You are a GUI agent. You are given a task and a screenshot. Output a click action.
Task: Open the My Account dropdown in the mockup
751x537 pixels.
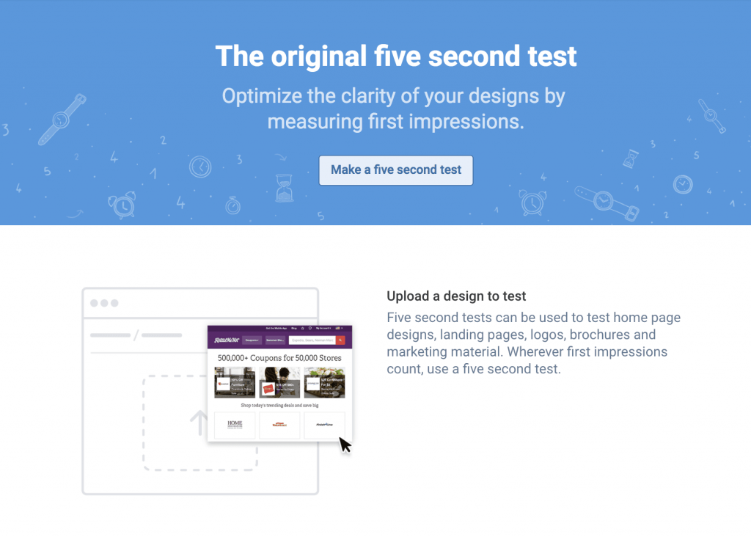(x=323, y=328)
